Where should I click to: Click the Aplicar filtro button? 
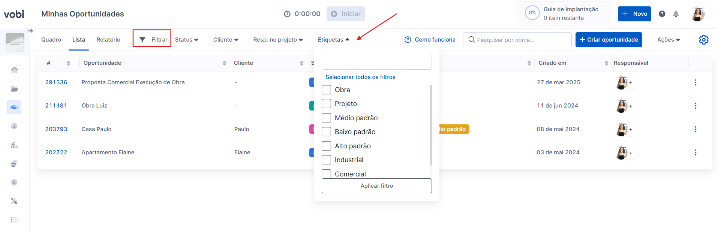point(376,186)
